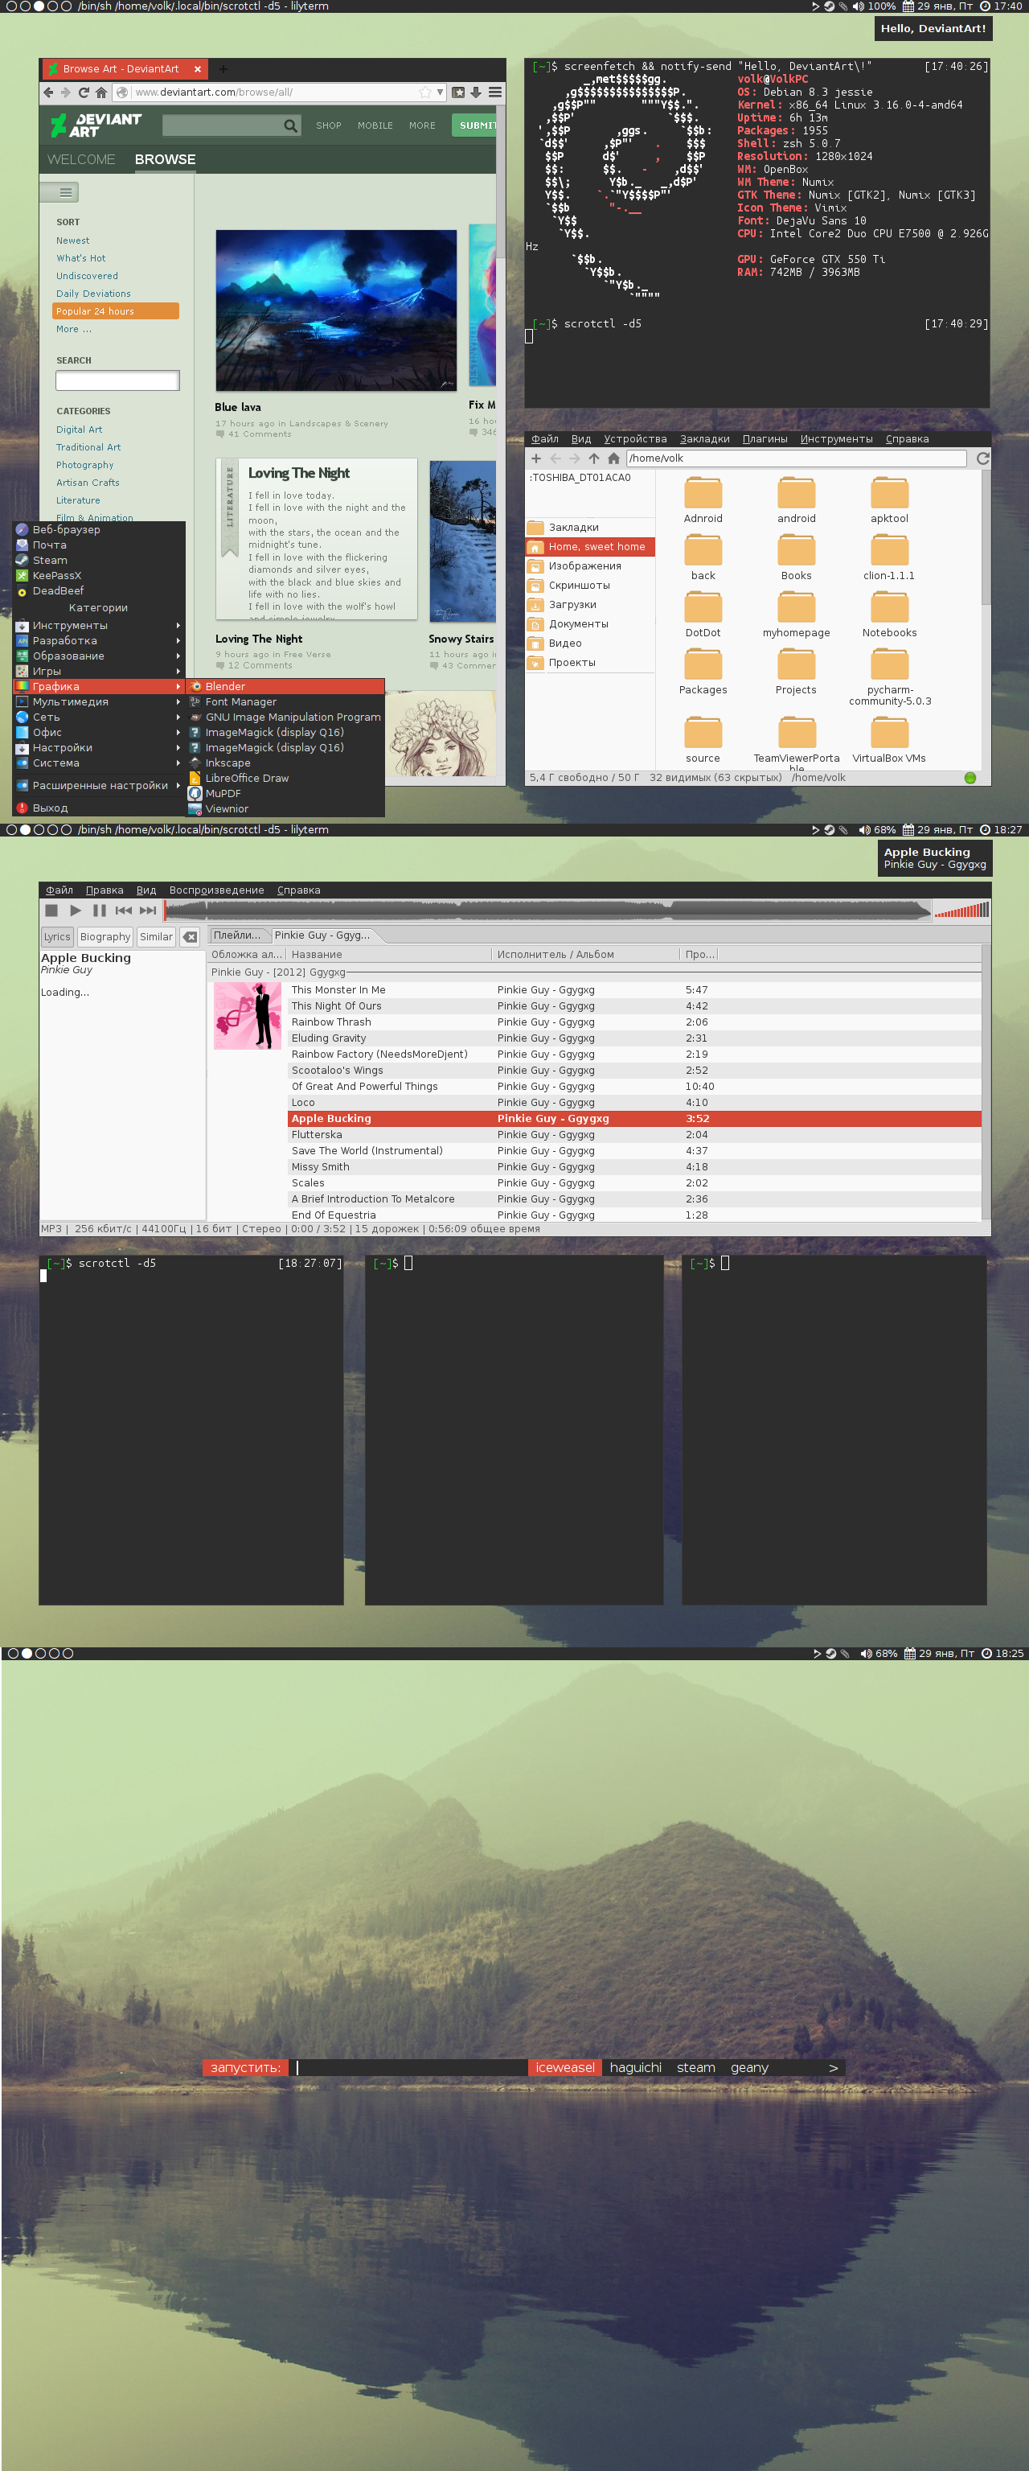The height and width of the screenshot is (2471, 1029).
Task: Open the Blue lava artwork thumbnail
Action: pos(336,310)
